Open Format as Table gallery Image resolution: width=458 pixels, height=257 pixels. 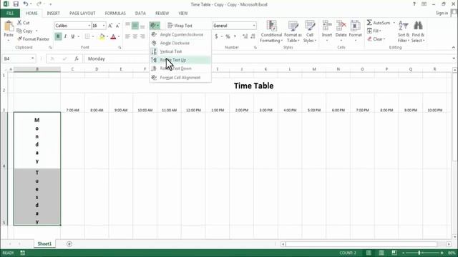293,31
